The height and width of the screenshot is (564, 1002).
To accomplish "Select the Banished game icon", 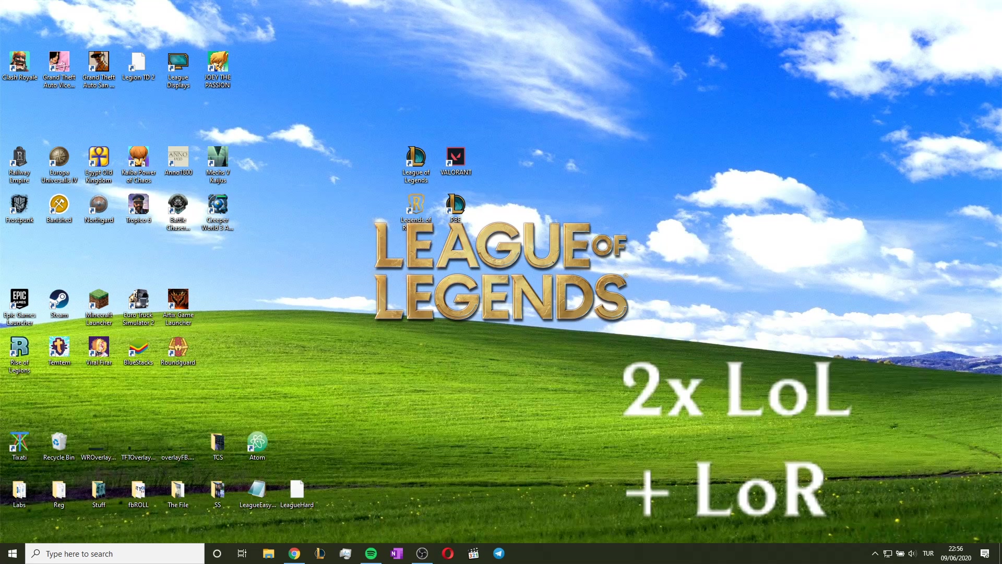I will pos(59,208).
